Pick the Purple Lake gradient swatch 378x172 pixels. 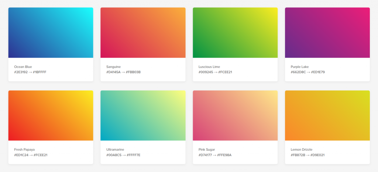click(327, 33)
